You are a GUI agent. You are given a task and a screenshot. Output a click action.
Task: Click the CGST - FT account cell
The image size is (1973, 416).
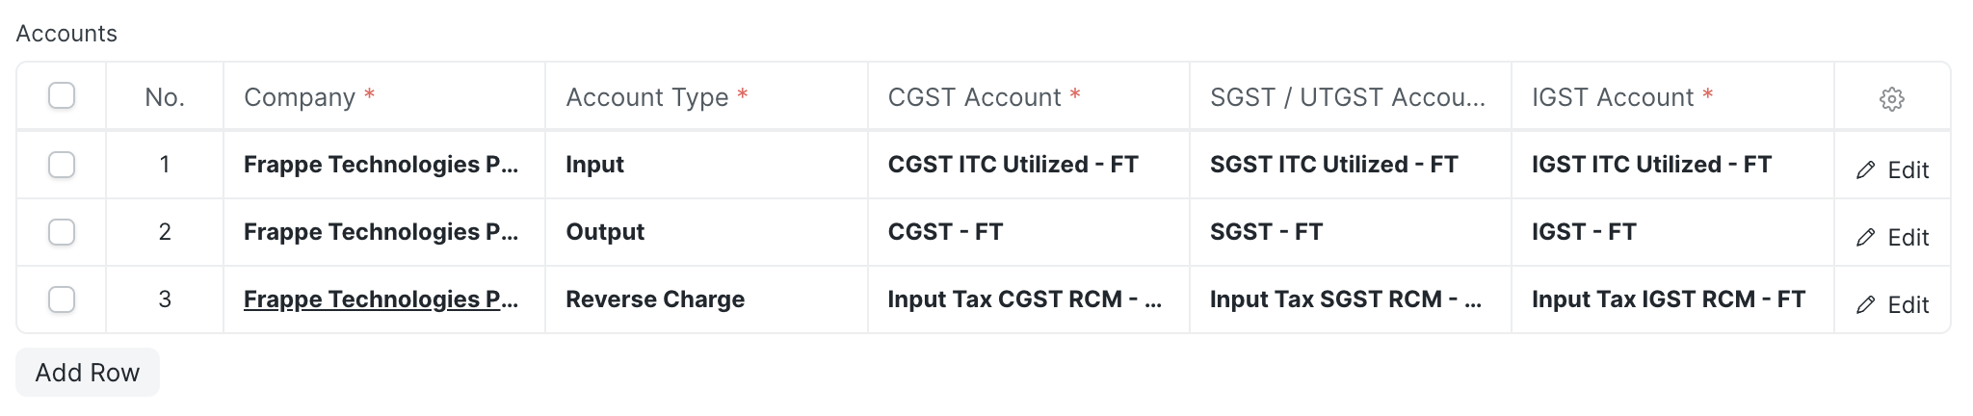click(x=1028, y=232)
